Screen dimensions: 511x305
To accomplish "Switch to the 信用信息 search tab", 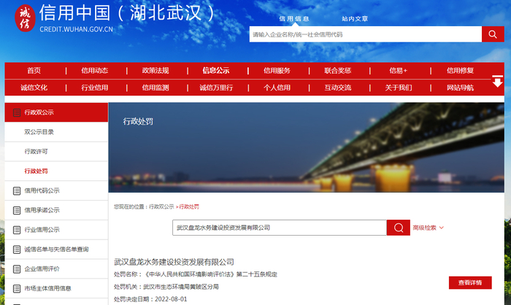I will (x=294, y=18).
